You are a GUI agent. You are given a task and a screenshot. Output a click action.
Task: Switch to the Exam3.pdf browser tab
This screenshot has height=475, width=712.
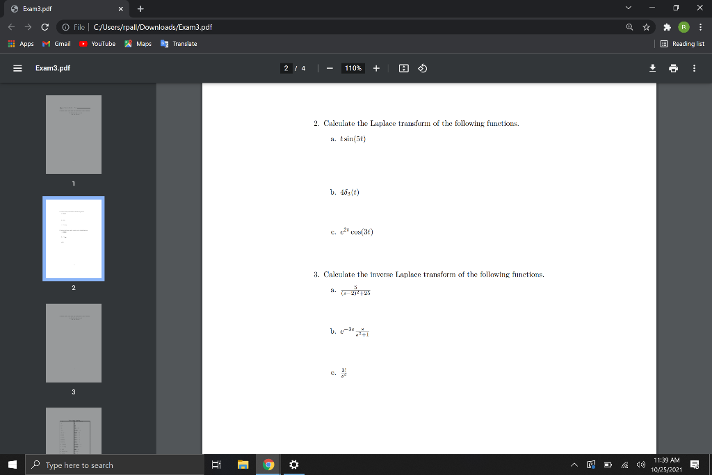[56, 9]
